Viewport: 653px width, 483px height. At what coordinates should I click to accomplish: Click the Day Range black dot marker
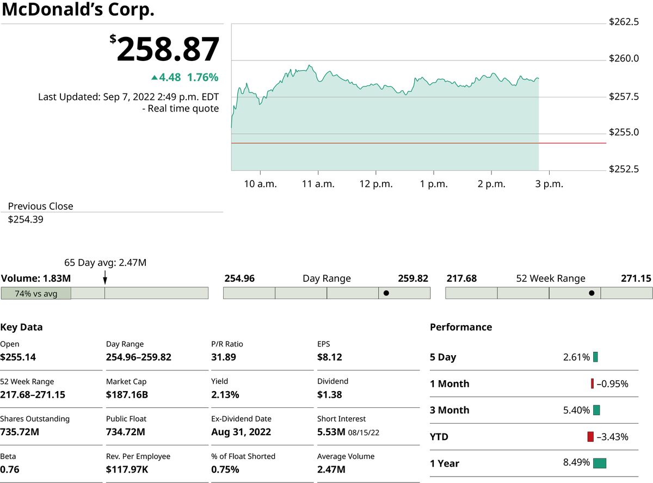(386, 293)
